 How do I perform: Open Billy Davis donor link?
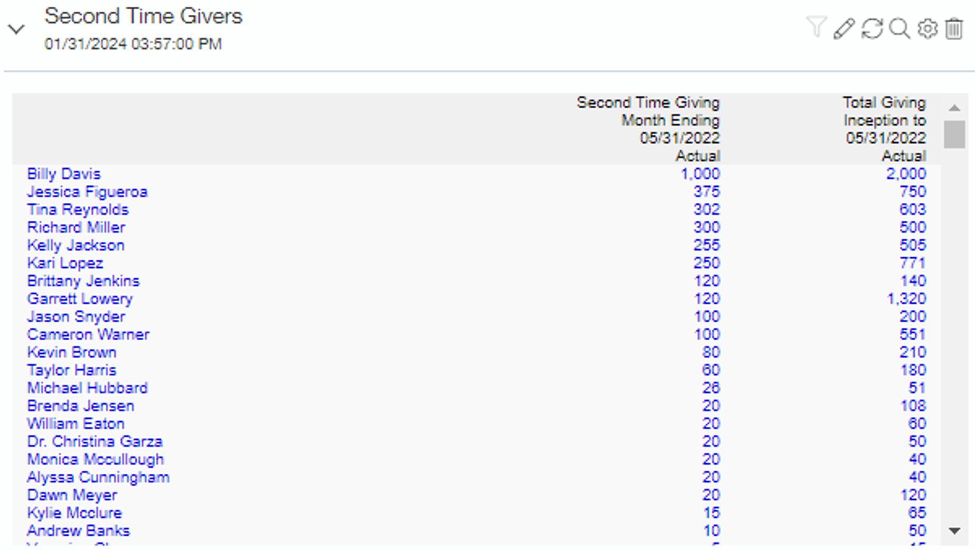coord(64,174)
